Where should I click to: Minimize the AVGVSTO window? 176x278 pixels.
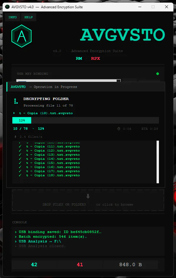click(x=140, y=7)
